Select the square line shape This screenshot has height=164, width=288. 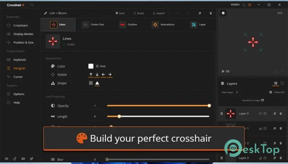(91, 83)
